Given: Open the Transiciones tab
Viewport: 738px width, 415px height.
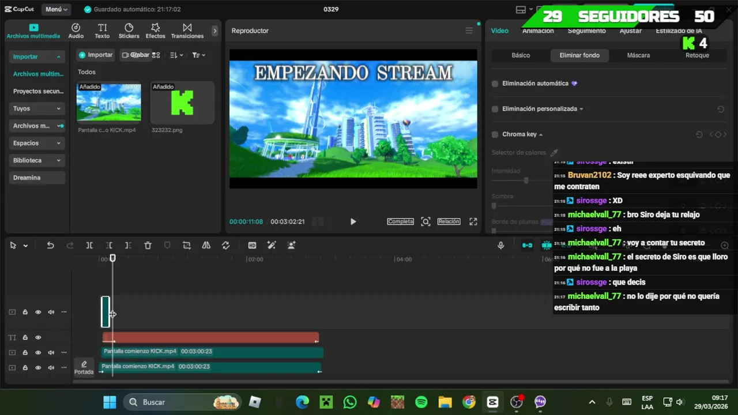Looking at the screenshot, I should point(187,31).
